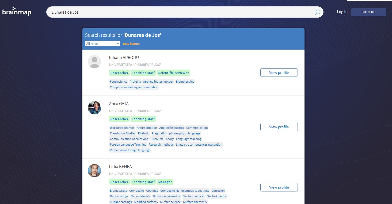Click the brainmap logo
This screenshot has height=204, width=392.
pos(17,11)
